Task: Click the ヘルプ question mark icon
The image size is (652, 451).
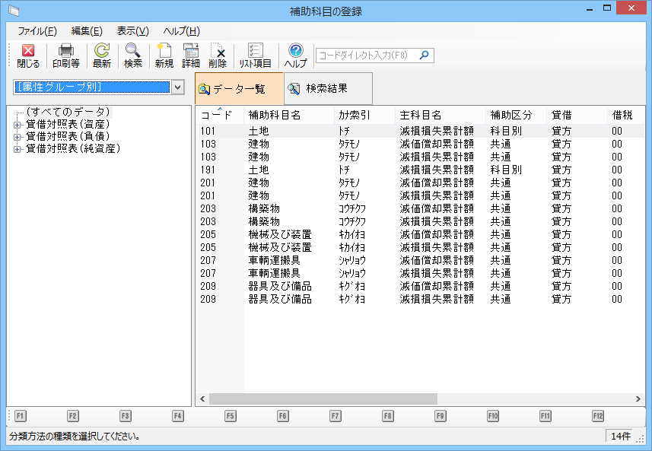Action: click(x=296, y=52)
